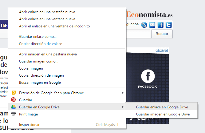Select Inspeccionar from the context menu
Screen dimensions: 205x133
click(67, 125)
